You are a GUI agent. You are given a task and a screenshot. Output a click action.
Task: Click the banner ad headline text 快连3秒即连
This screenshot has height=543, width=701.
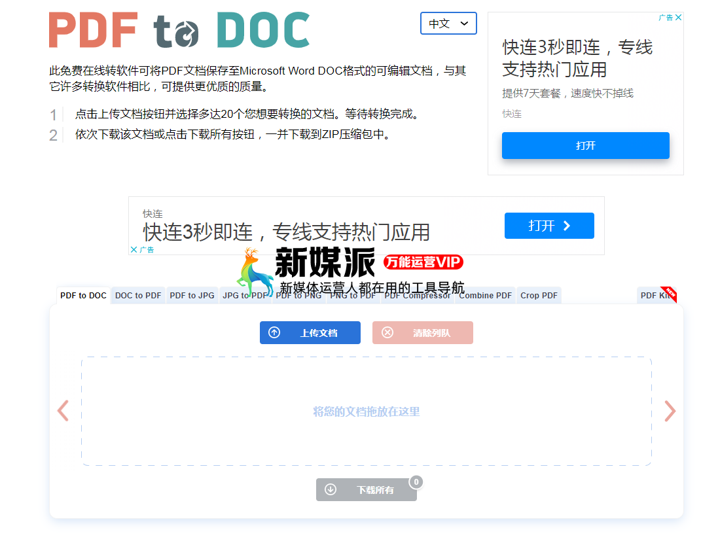[x=286, y=232]
